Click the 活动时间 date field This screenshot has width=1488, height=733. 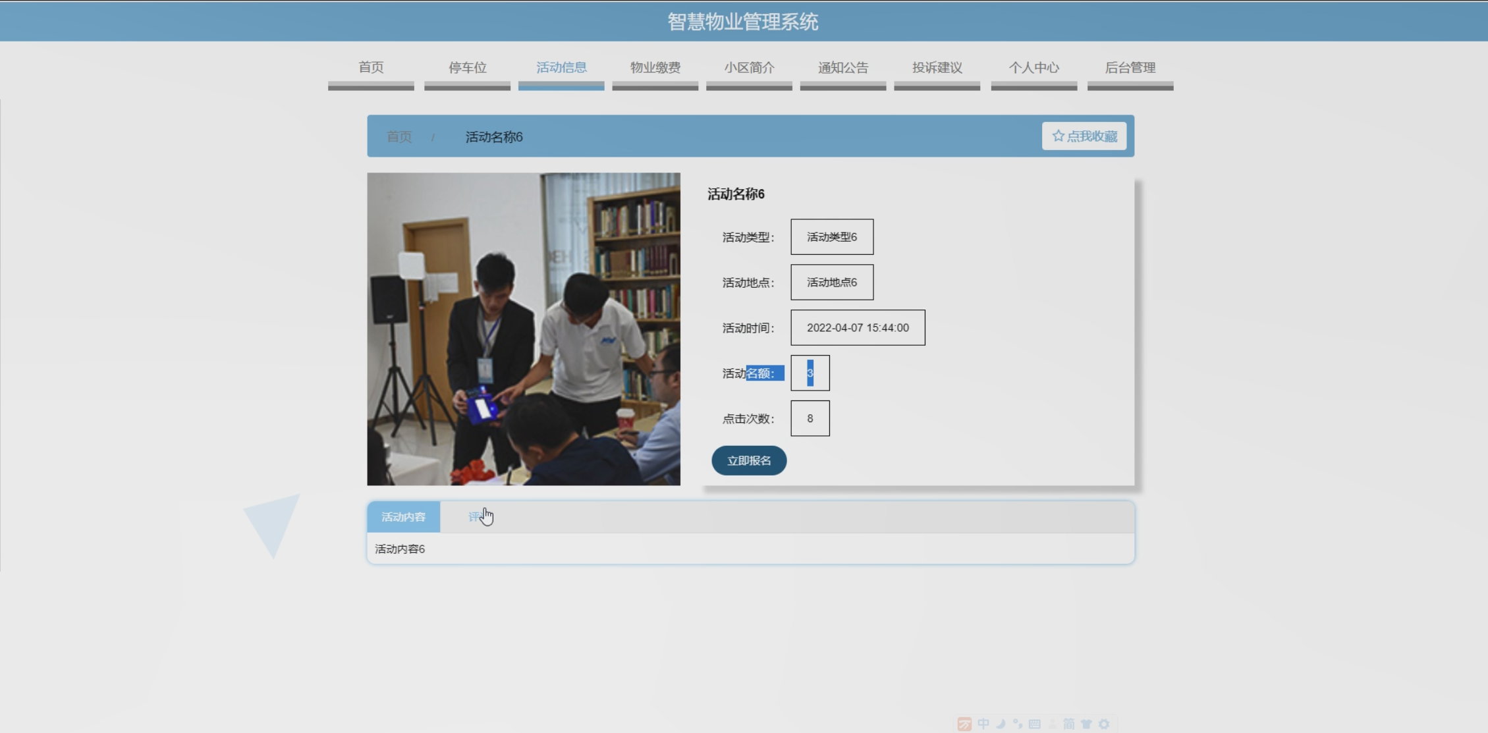pyautogui.click(x=858, y=328)
